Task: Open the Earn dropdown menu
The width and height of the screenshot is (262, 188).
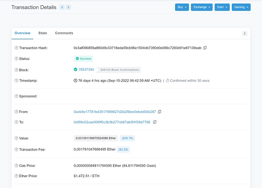Action: point(222,7)
